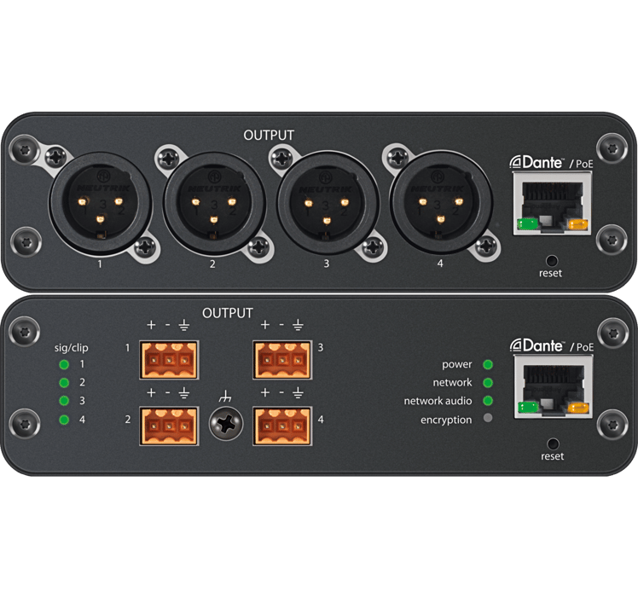The image size is (638, 597).
Task: Click XLR output connector numbered 2
Action: coord(214,203)
